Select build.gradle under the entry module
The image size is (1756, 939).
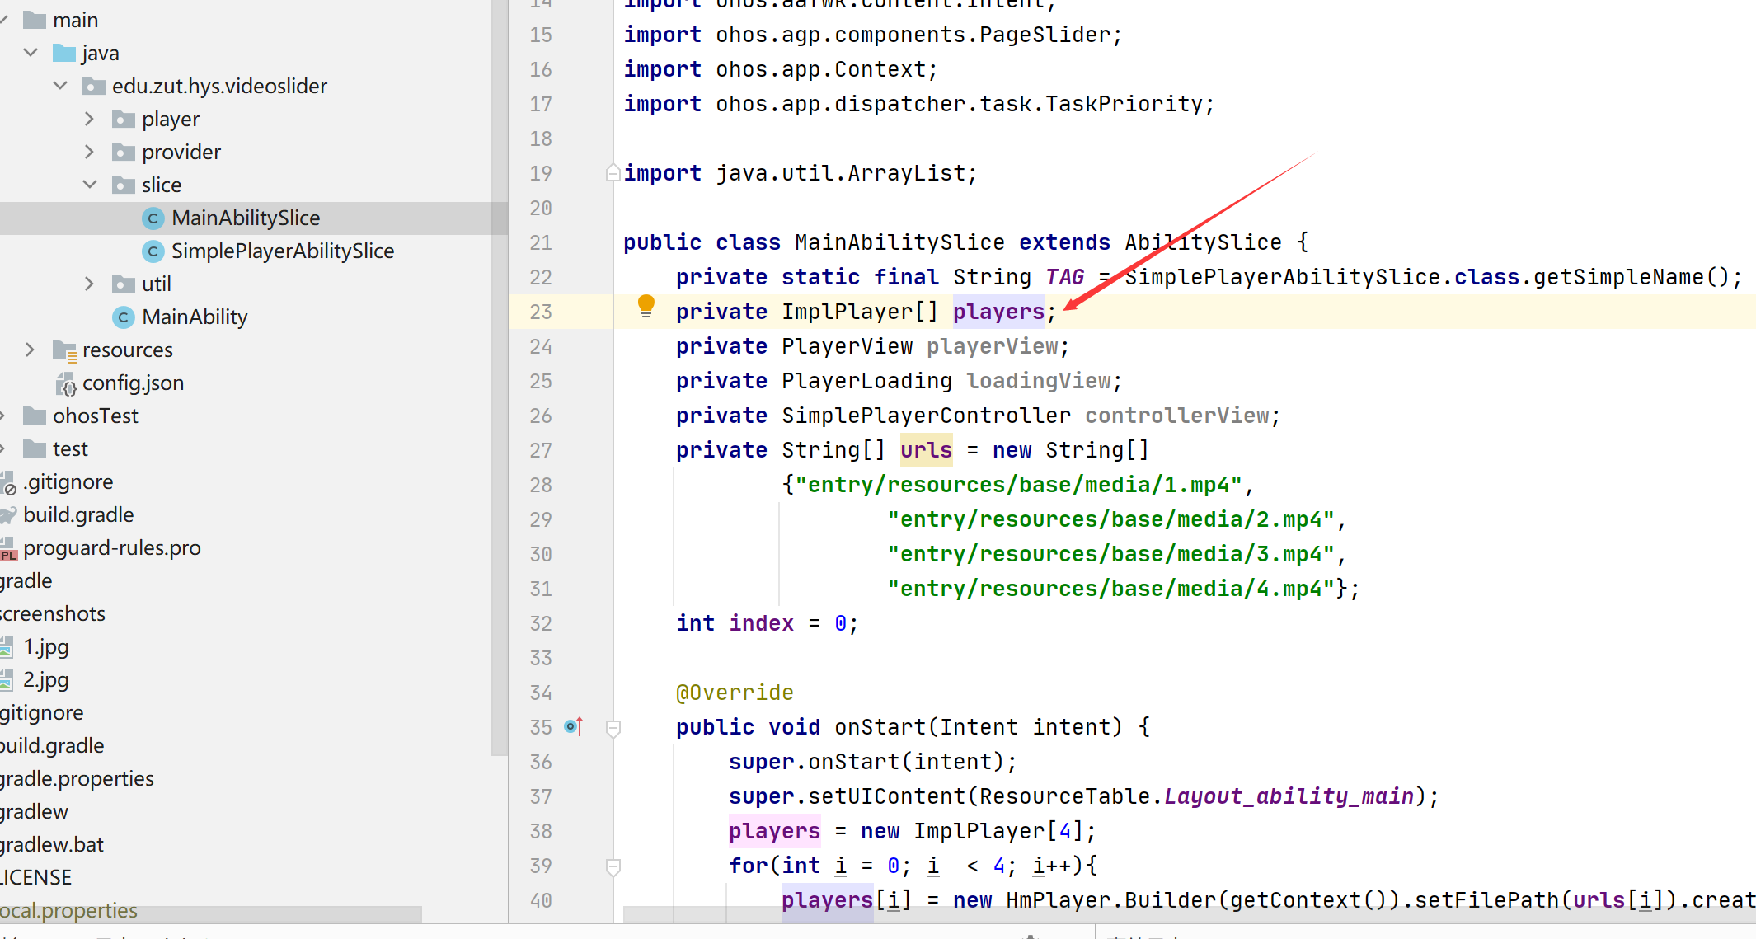(78, 514)
